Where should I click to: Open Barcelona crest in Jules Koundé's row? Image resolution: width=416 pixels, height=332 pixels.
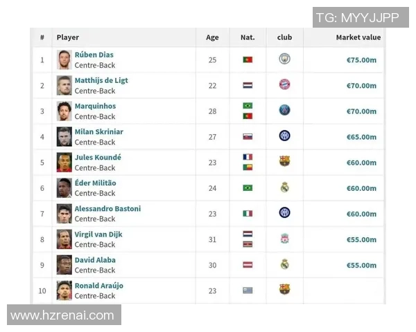point(284,162)
